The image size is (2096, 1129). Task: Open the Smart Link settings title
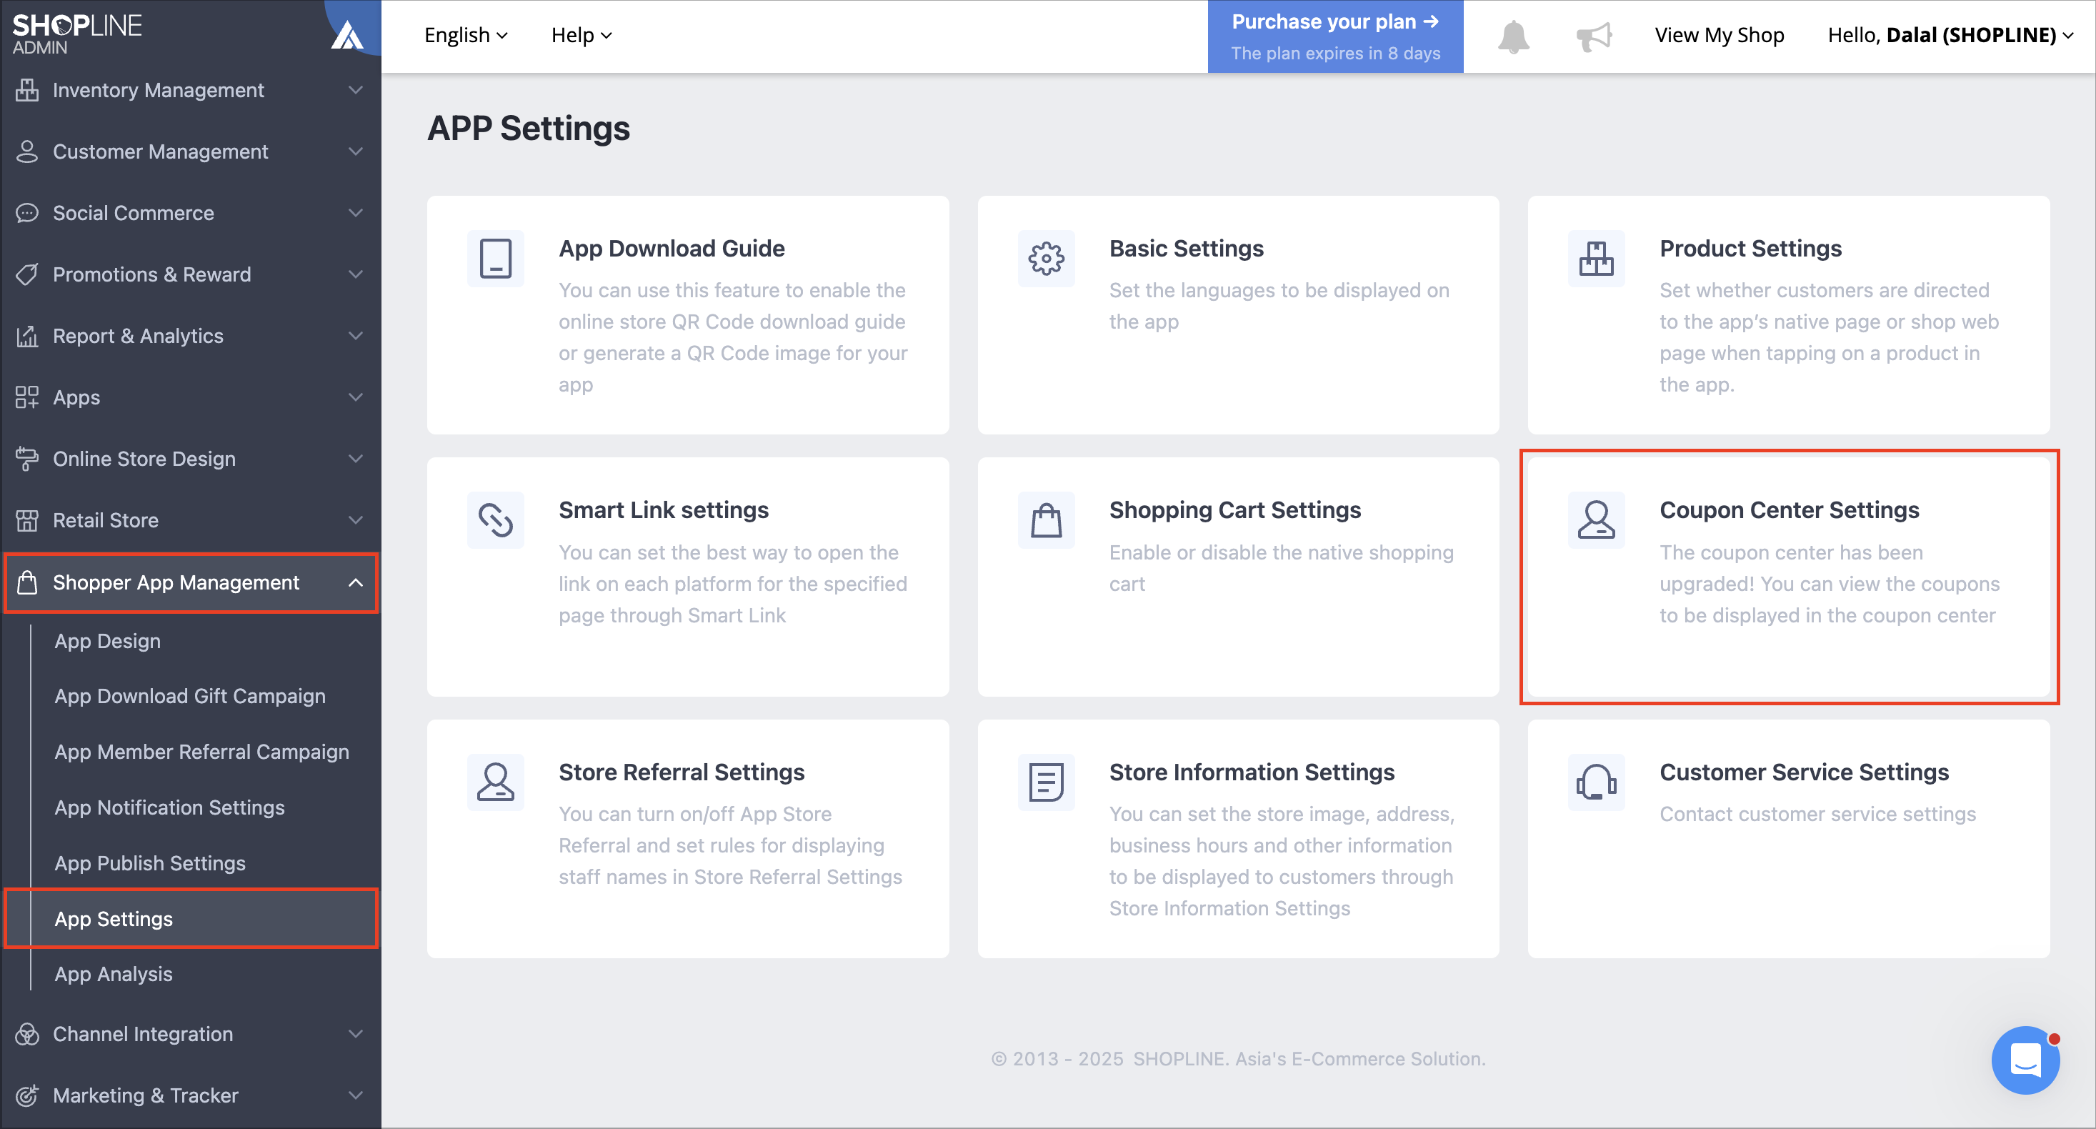click(663, 510)
